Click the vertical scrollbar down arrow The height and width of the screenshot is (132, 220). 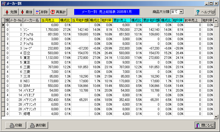coord(216,117)
